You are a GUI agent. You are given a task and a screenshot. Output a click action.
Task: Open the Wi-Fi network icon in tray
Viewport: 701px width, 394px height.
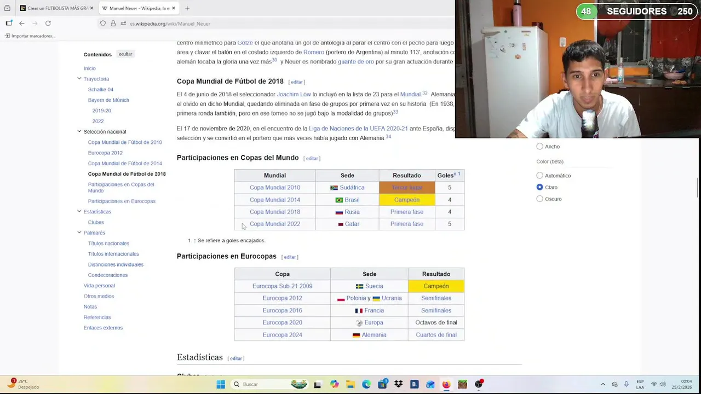click(653, 384)
